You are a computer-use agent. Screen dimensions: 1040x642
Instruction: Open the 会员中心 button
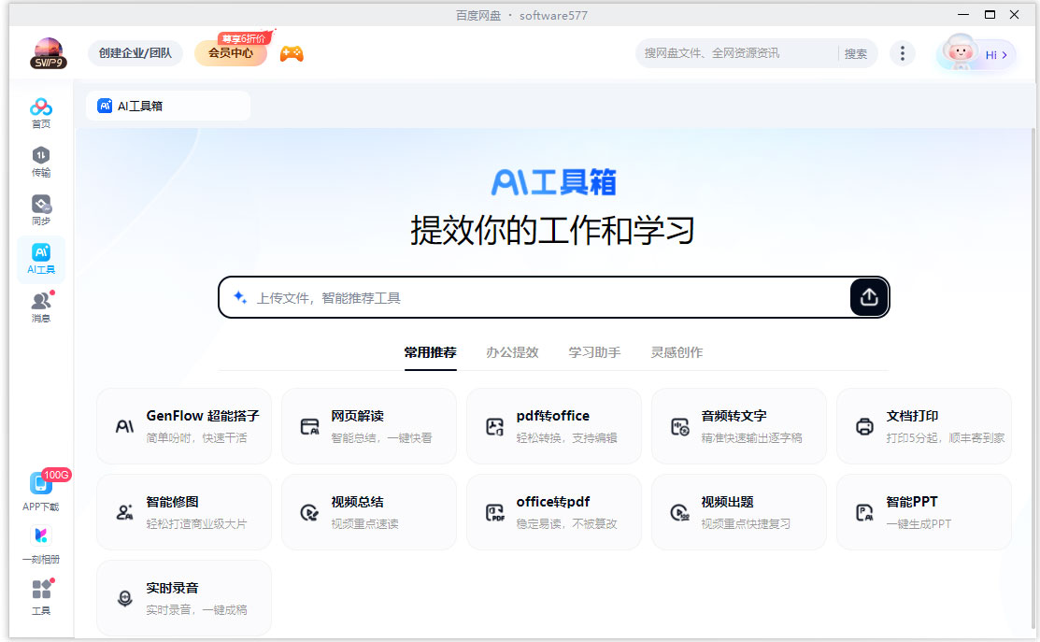pyautogui.click(x=231, y=53)
